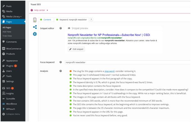Click the WPtouch phone icon
Viewport: 191px width, 122px height.
4,109
